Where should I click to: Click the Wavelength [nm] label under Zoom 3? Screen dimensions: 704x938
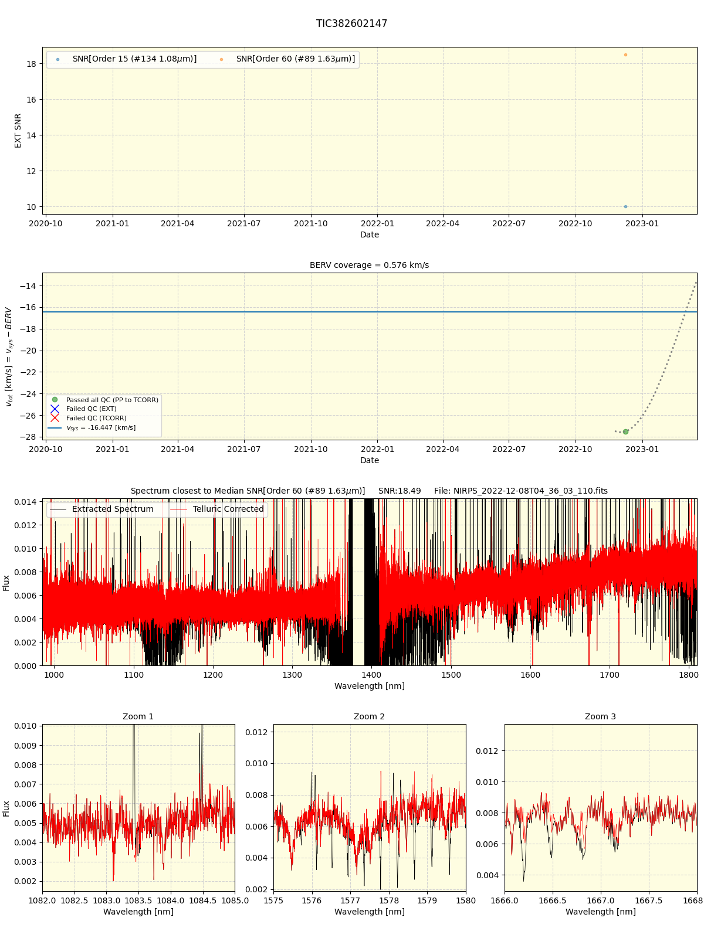point(600,912)
